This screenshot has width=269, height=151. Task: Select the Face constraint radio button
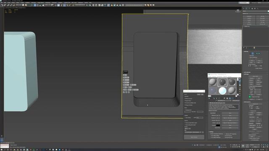tap(250, 109)
